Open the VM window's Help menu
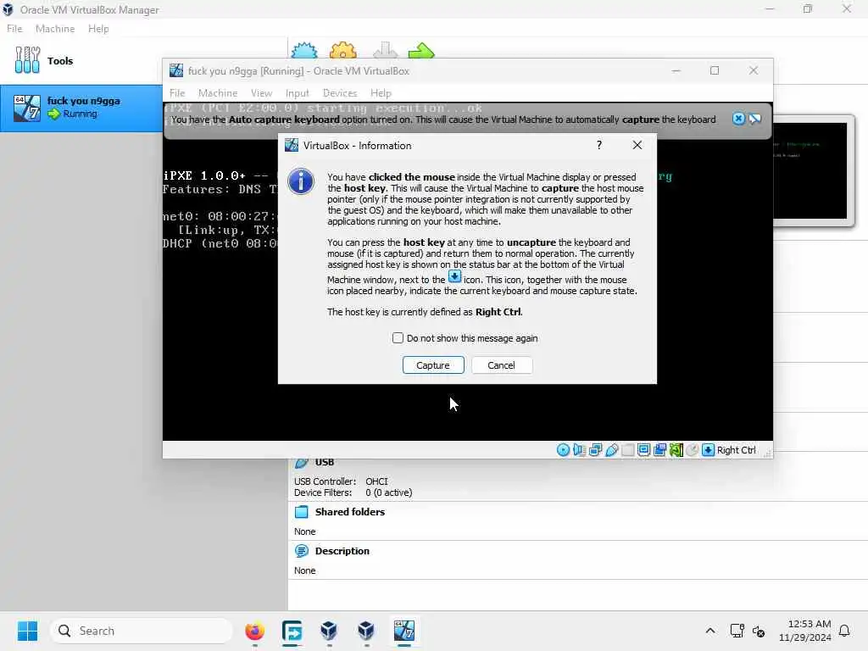This screenshot has width=868, height=651. (x=381, y=93)
